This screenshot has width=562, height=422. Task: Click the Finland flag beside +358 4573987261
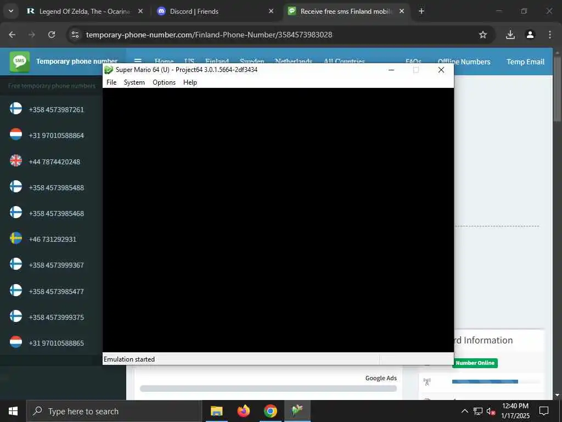(16, 108)
